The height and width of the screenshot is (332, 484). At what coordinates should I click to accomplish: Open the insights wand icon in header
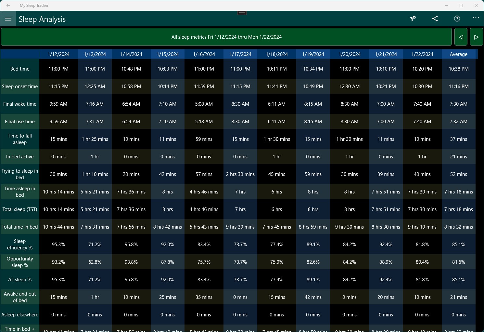coord(413,19)
